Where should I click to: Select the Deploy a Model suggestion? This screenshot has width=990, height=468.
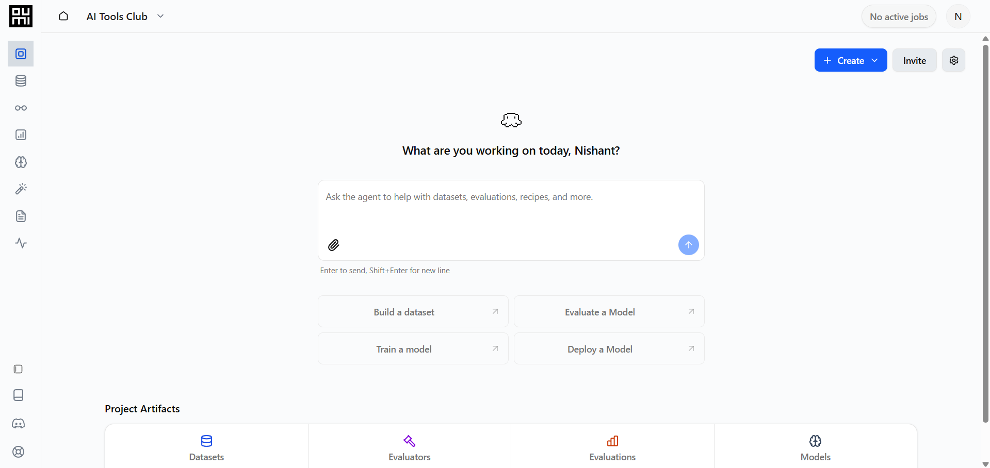(x=609, y=348)
